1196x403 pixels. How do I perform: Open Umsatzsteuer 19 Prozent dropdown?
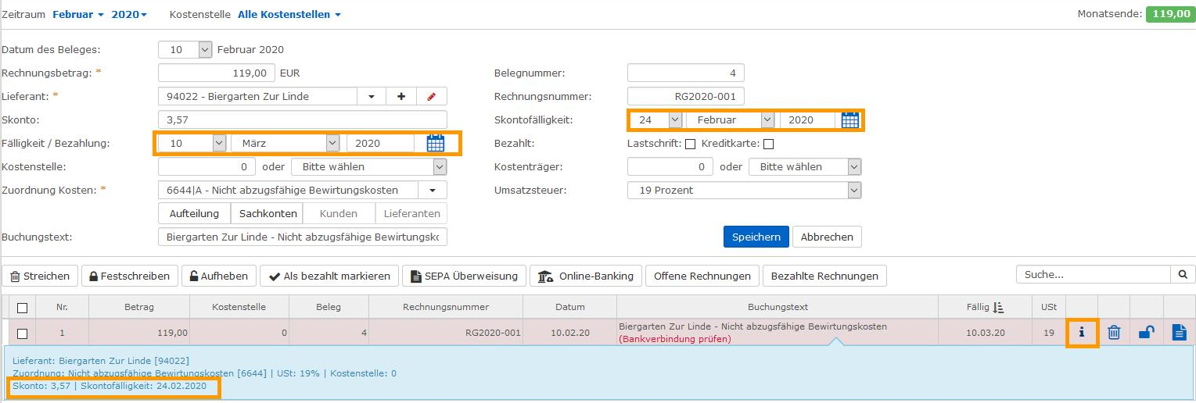pos(745,191)
